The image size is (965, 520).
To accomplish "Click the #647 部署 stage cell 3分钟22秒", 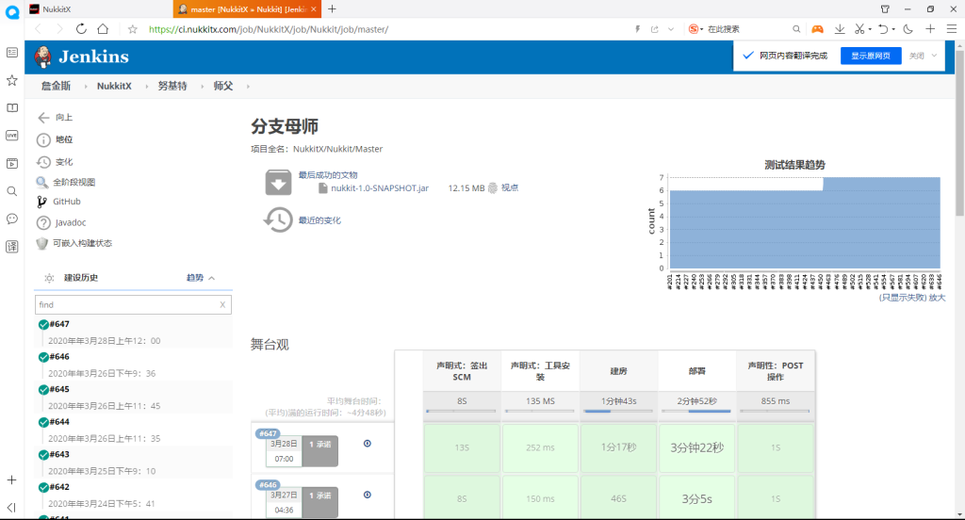I will click(696, 448).
